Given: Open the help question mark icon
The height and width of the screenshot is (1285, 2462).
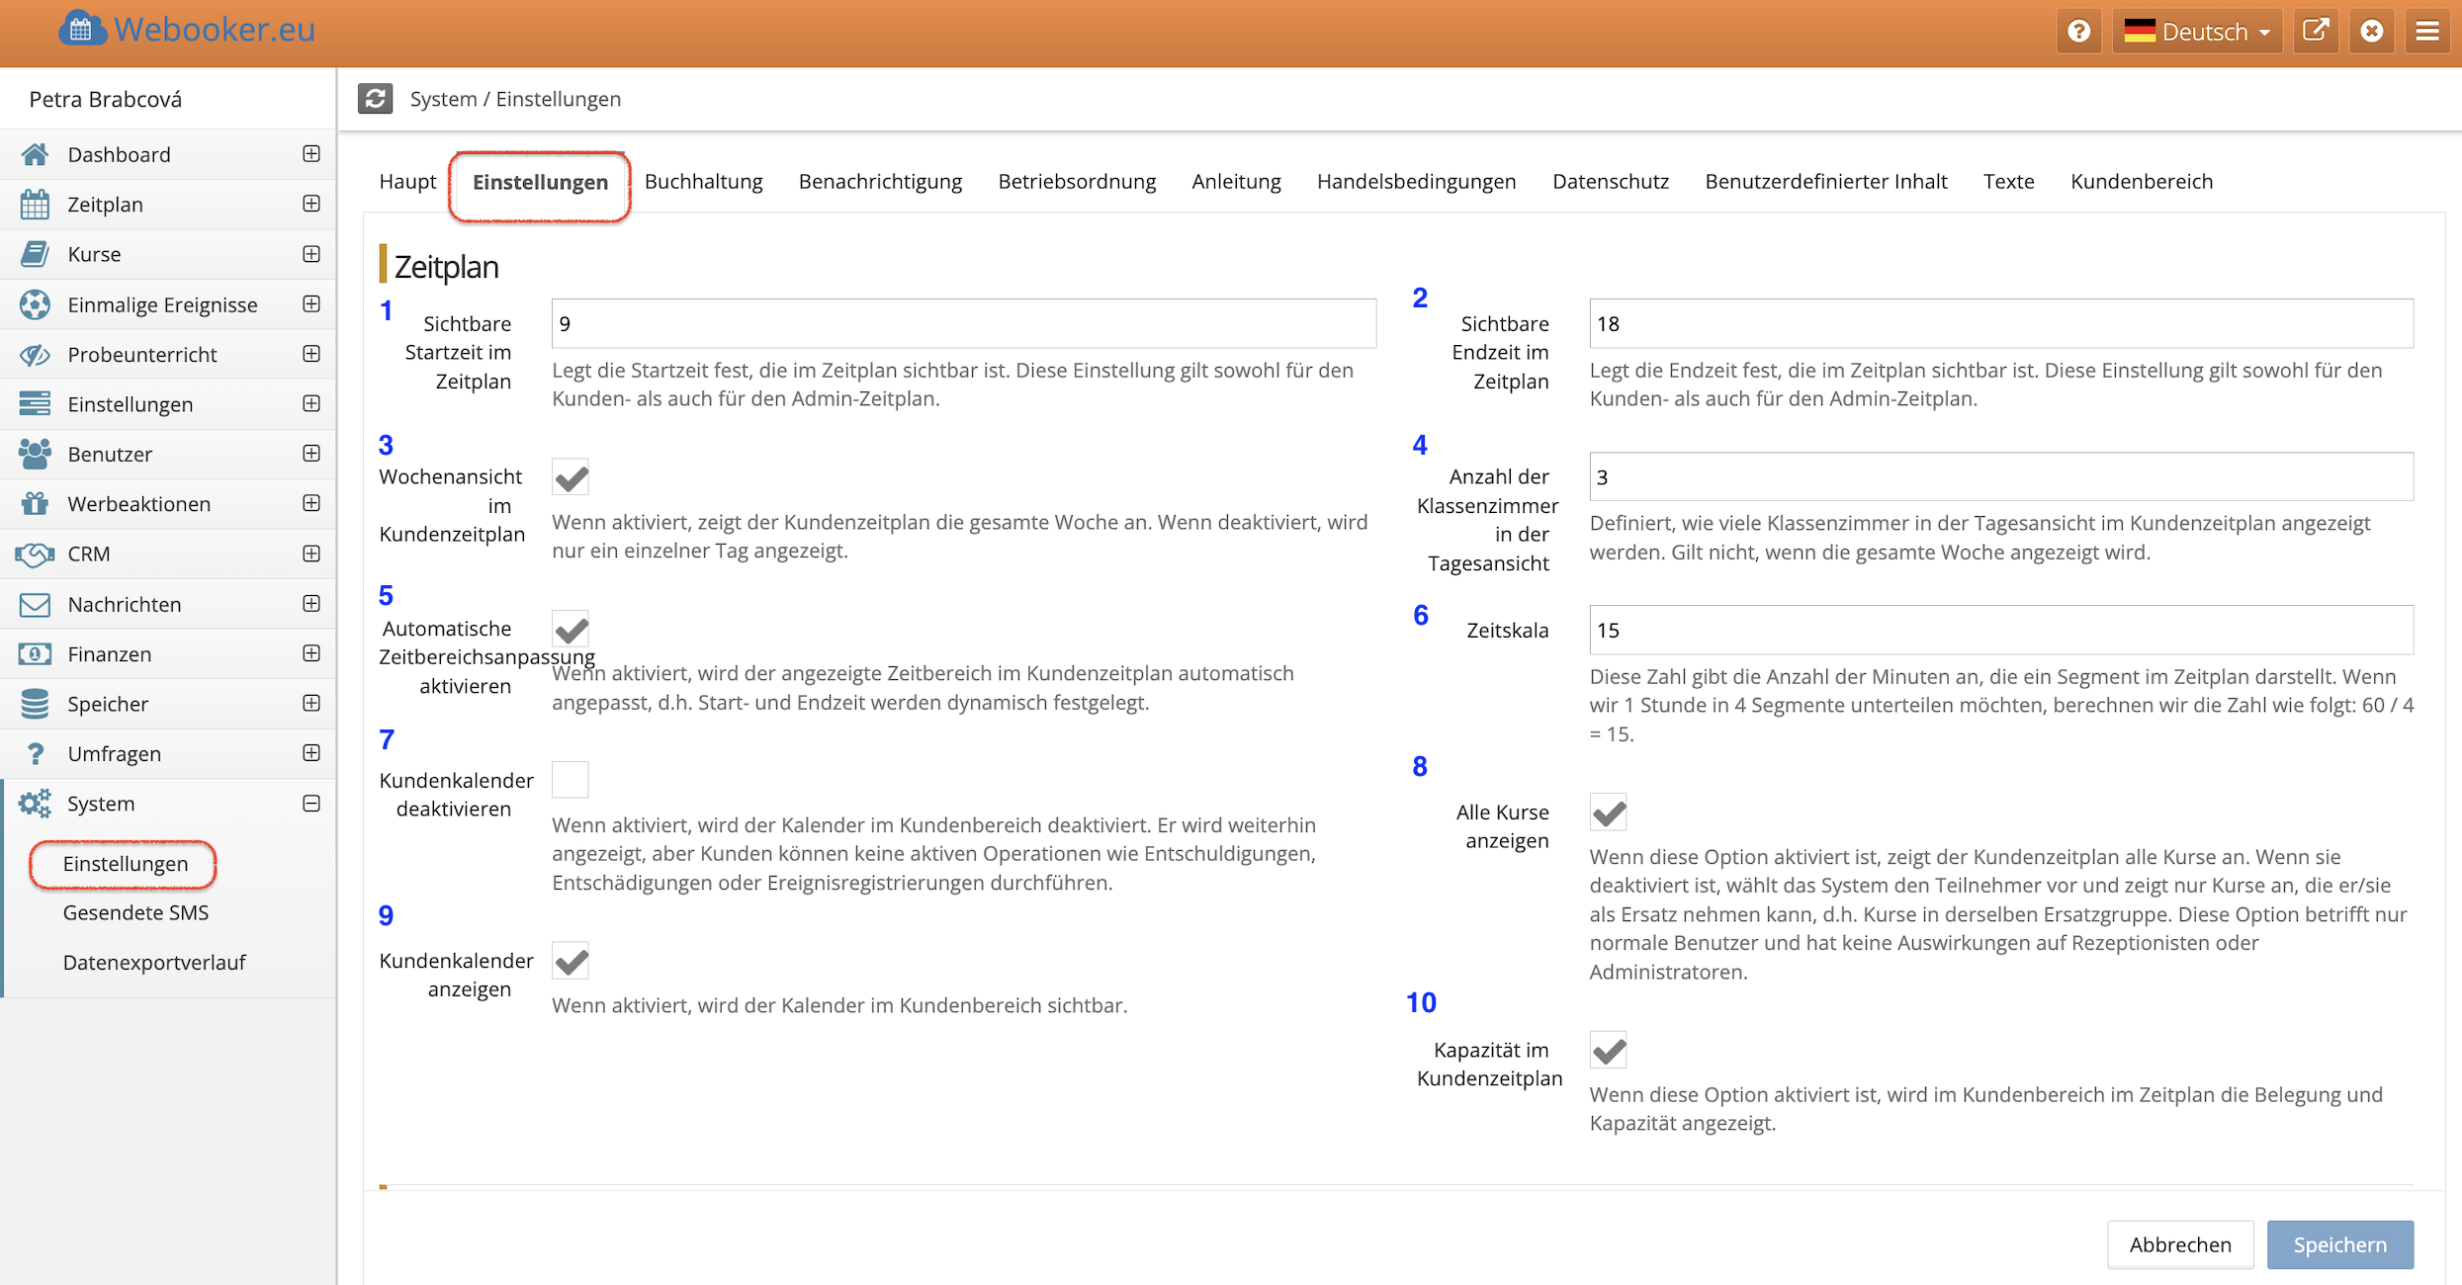Looking at the screenshot, I should coord(2078,32).
